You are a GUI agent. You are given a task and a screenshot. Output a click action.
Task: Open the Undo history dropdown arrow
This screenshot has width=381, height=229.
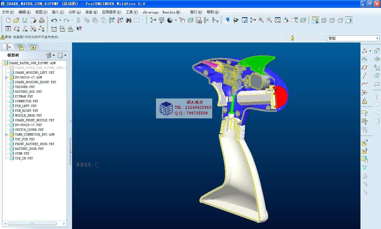pos(60,20)
